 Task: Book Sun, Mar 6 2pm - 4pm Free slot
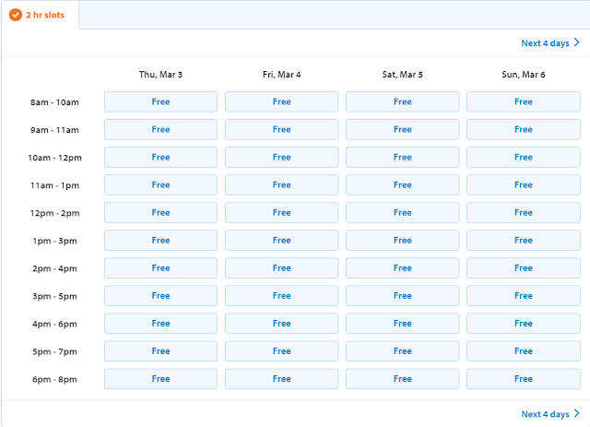[x=524, y=268]
